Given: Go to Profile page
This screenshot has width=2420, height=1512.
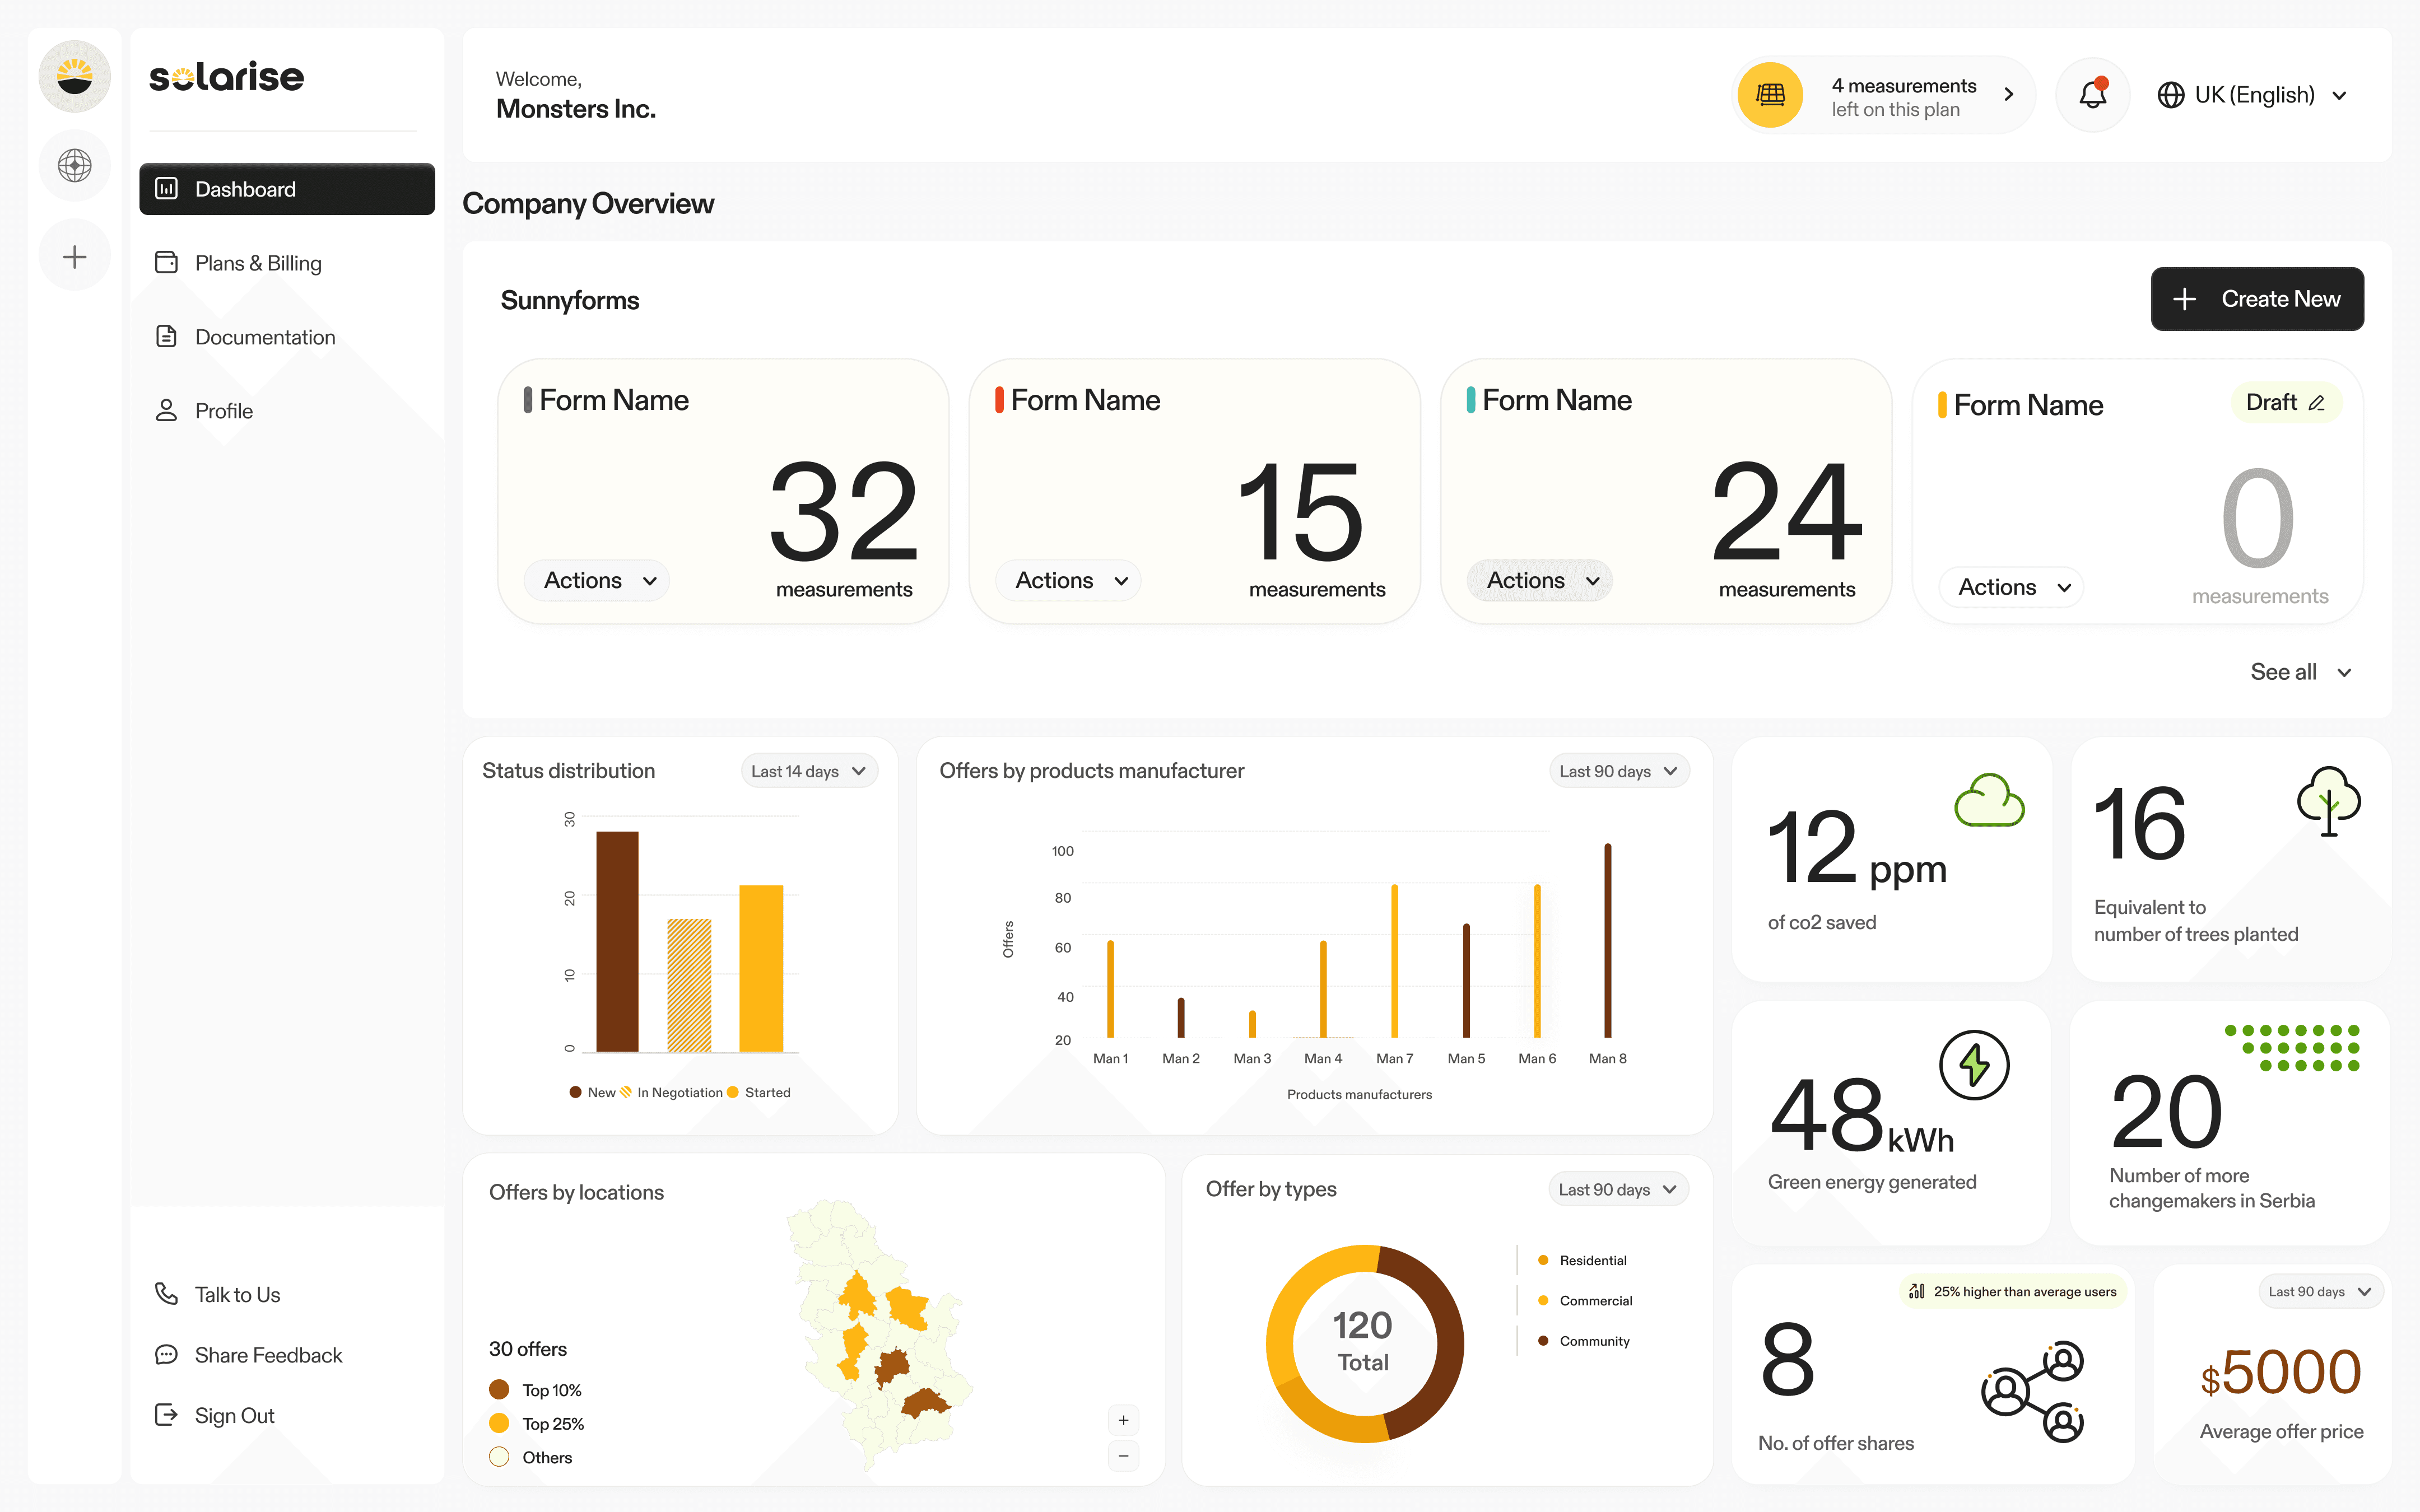Looking at the screenshot, I should [287, 411].
